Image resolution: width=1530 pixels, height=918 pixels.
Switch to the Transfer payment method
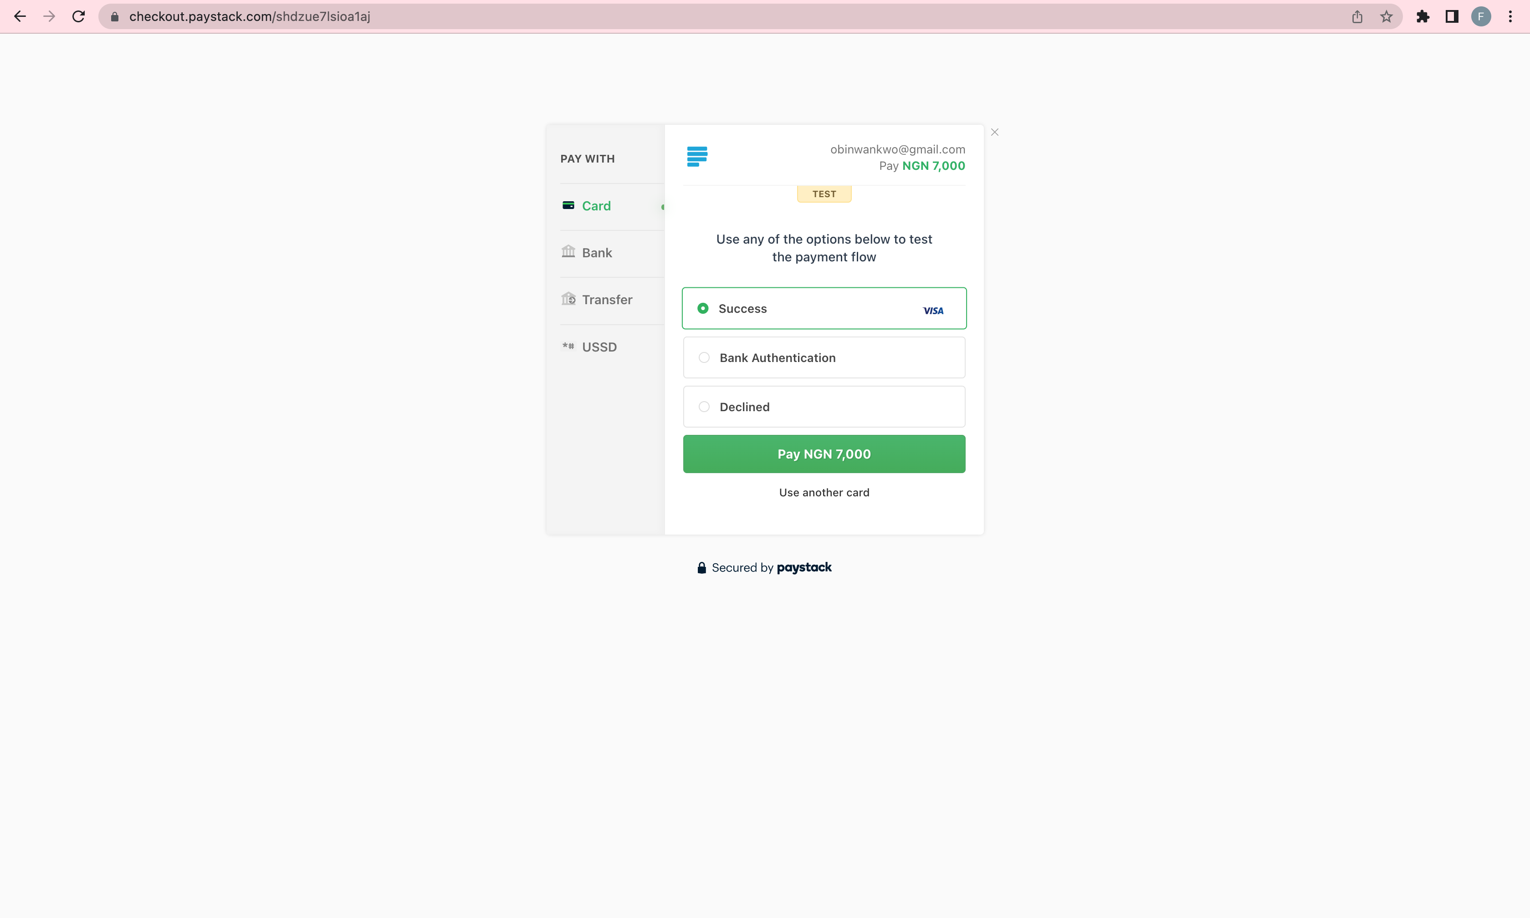coord(606,300)
